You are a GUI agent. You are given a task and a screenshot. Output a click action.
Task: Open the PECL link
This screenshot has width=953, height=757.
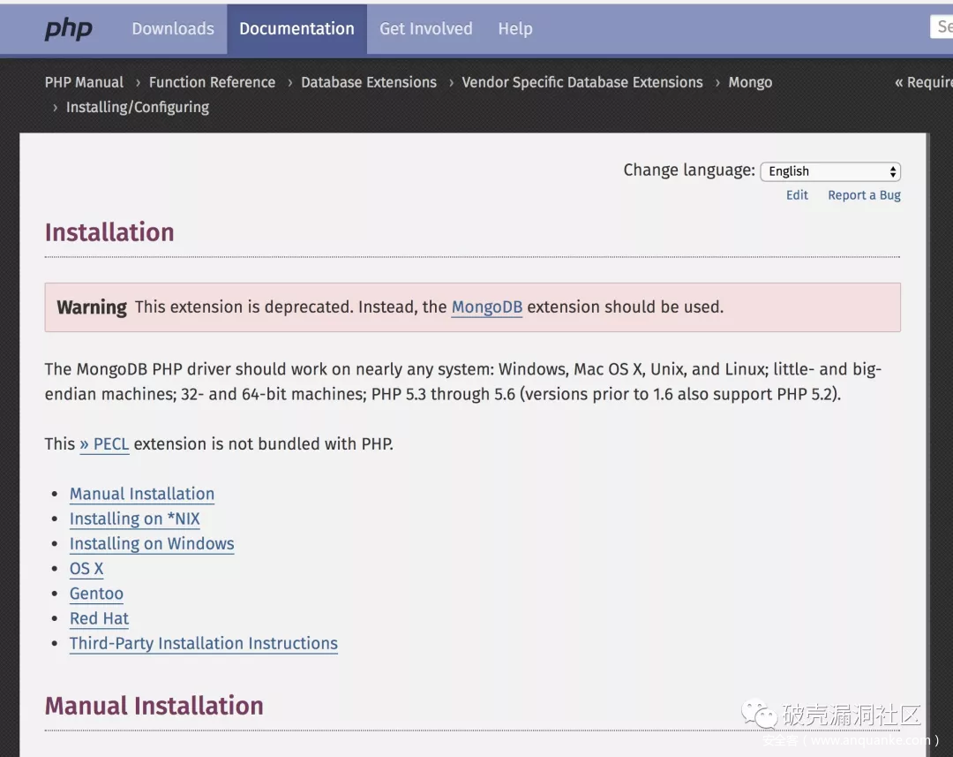pyautogui.click(x=104, y=444)
